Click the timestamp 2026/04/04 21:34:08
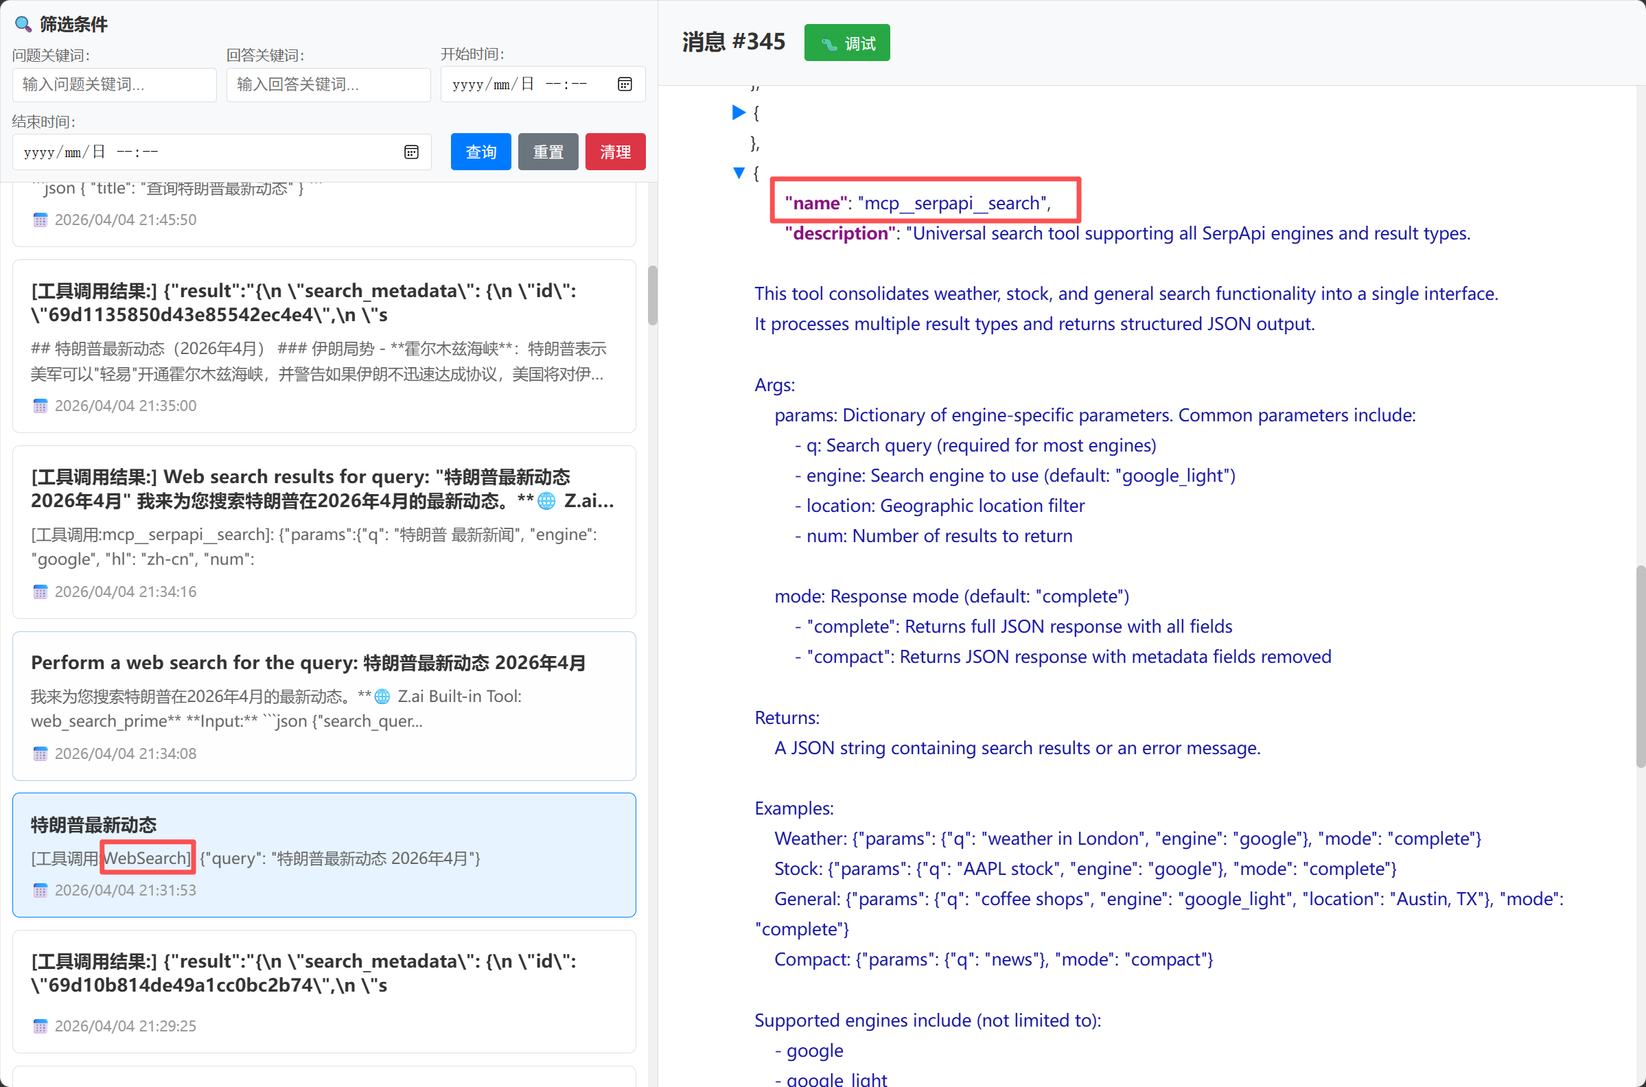 [x=126, y=753]
